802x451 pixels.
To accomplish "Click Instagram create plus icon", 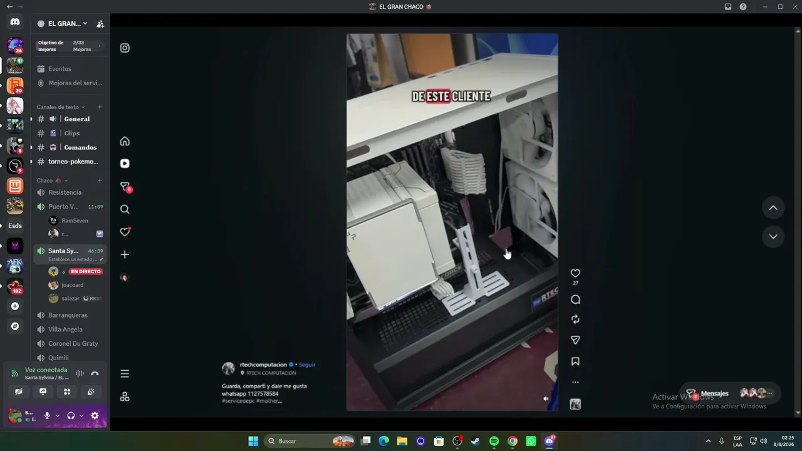I will click(x=125, y=254).
